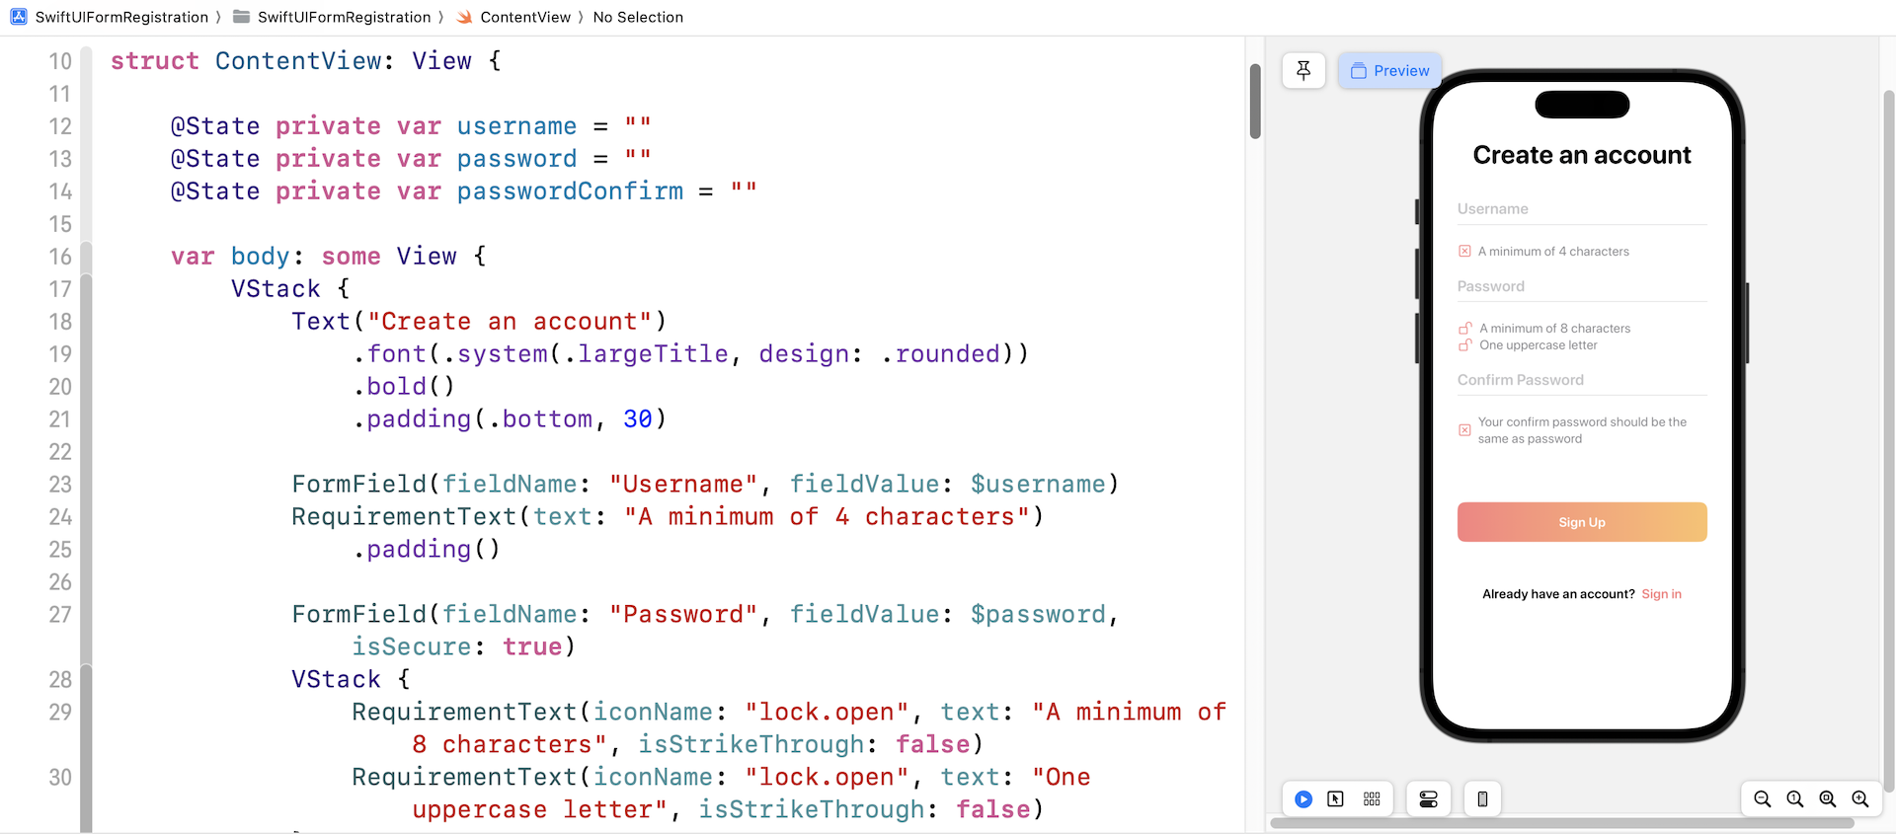Click the X icon beside confirm password requirement
Viewport: 1896px width, 834px height.
pyautogui.click(x=1464, y=430)
